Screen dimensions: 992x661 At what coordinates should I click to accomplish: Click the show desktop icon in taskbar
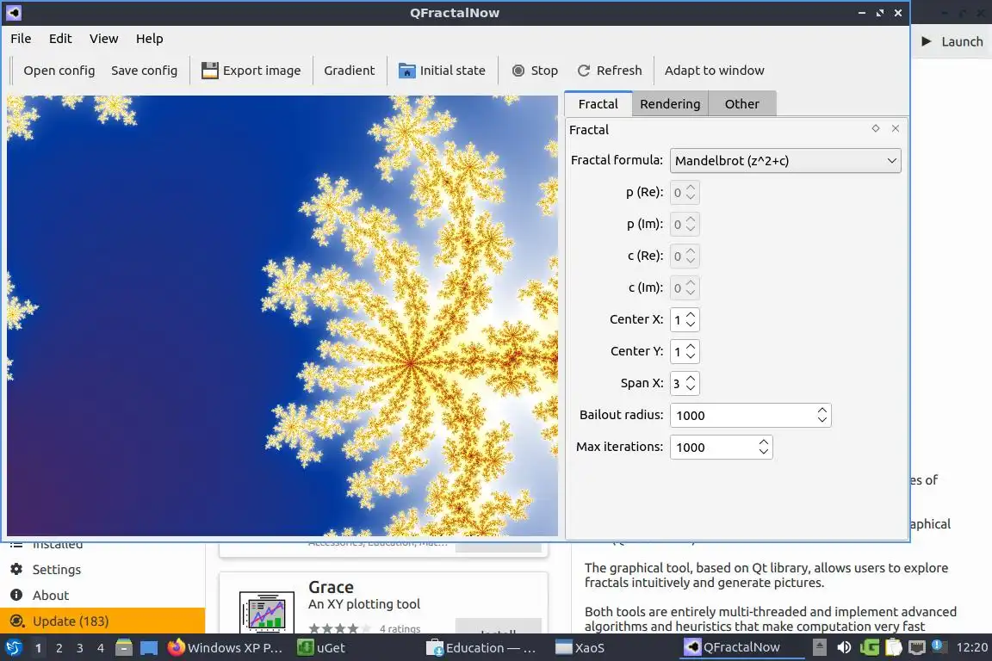(149, 647)
